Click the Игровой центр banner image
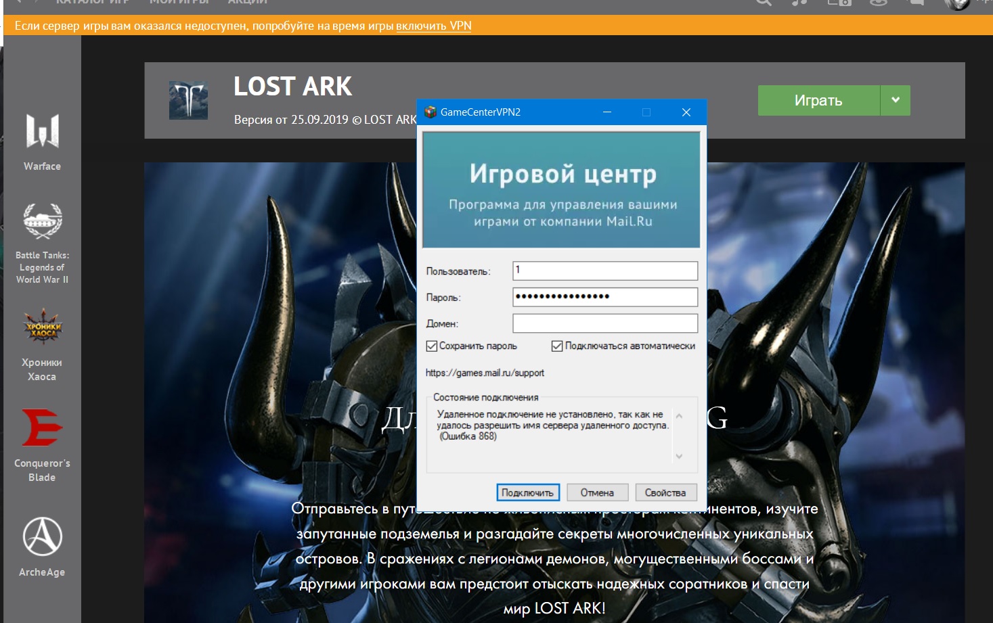The image size is (993, 623). pos(561,190)
